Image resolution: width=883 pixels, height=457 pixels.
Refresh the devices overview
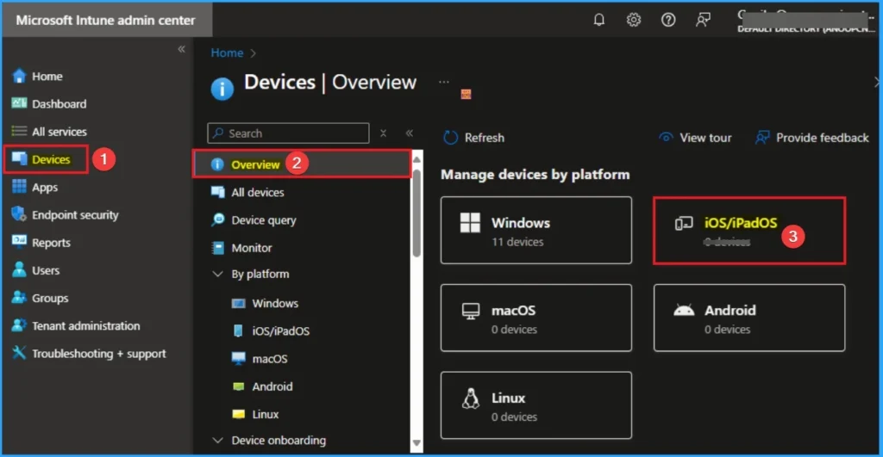click(473, 138)
